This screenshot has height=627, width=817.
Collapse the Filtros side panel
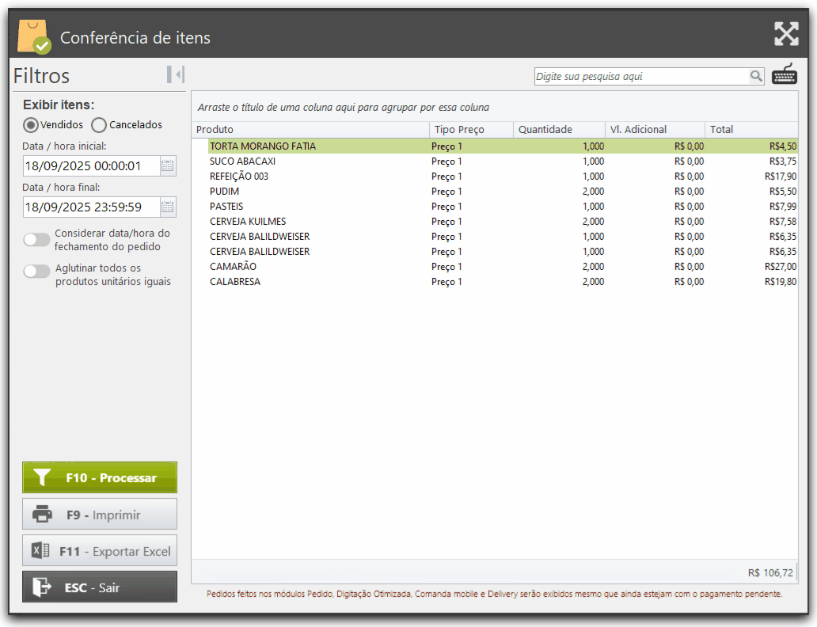pos(176,74)
